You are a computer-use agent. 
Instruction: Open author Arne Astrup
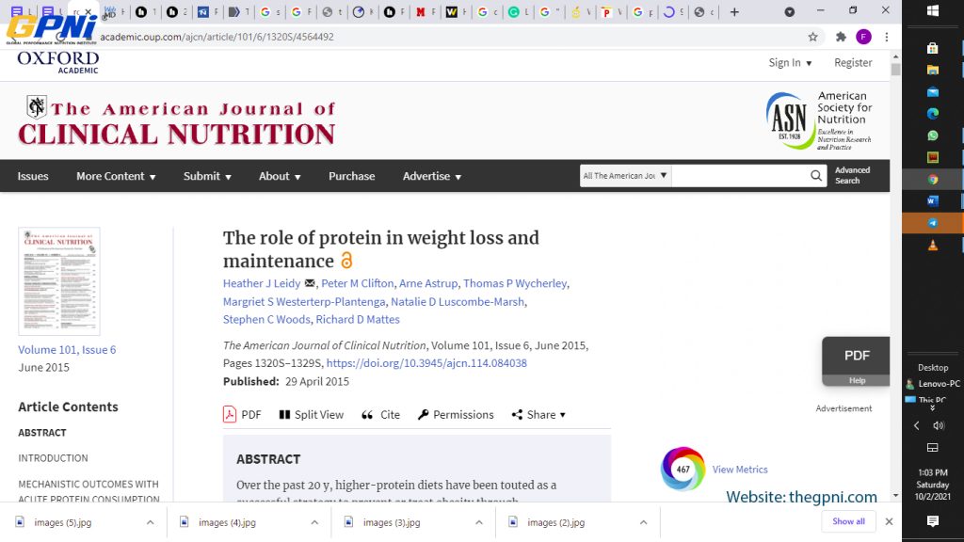[428, 283]
